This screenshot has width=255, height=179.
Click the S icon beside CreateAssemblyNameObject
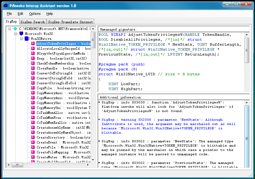pyautogui.click(x=33, y=132)
